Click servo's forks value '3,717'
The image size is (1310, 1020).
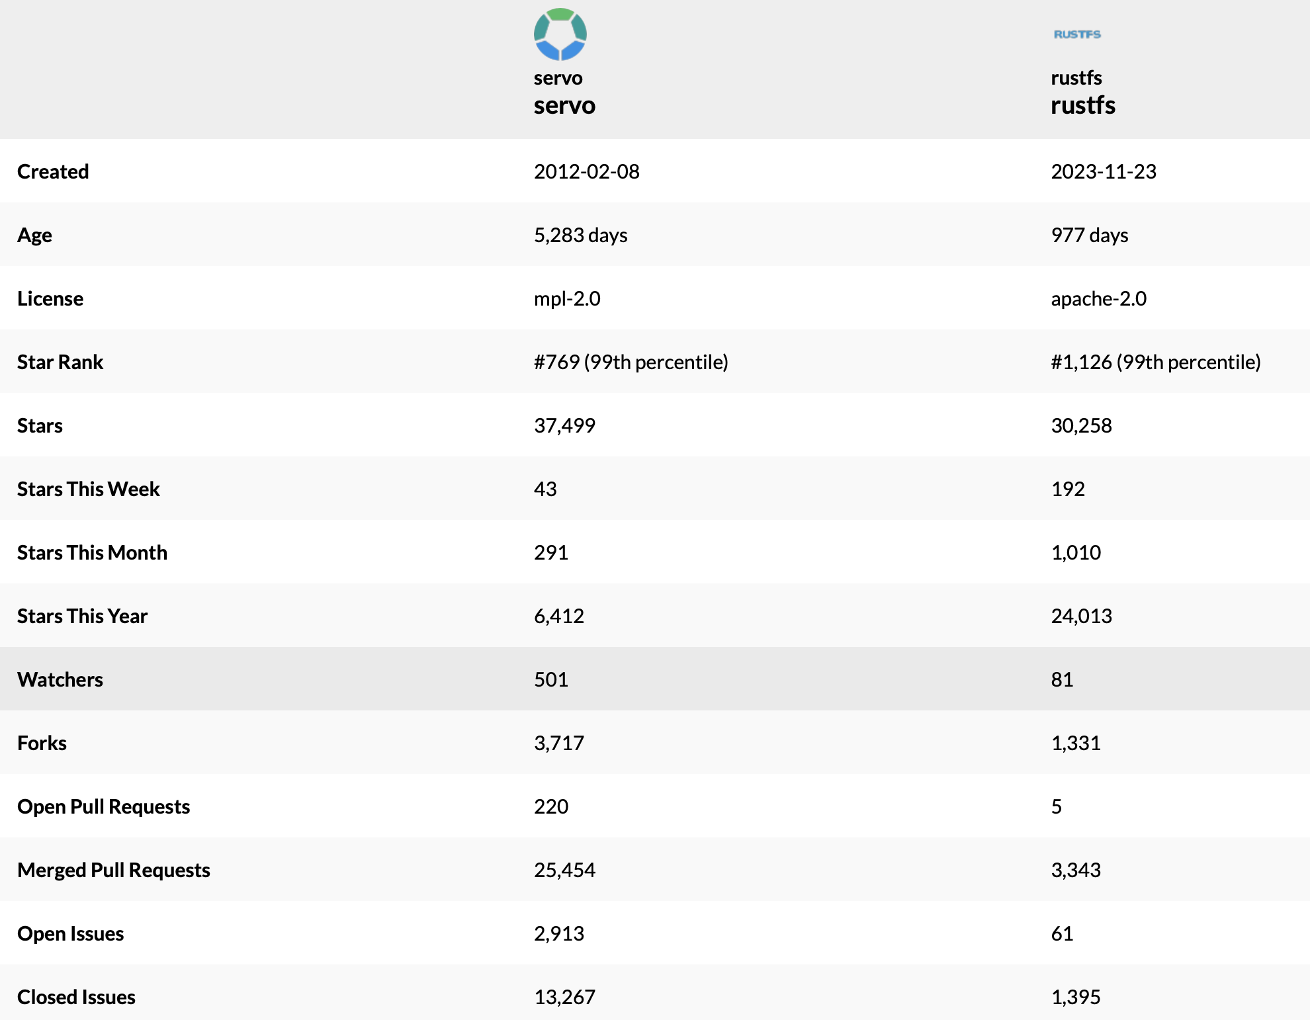(559, 743)
